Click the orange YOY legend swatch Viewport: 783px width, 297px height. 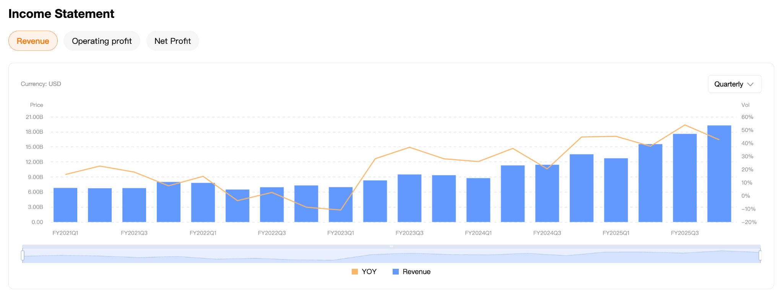[x=355, y=272]
